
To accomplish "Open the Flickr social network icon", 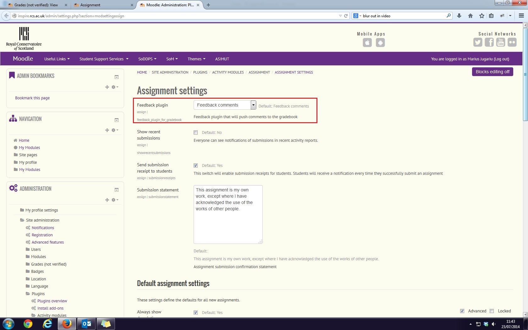I will [x=512, y=42].
